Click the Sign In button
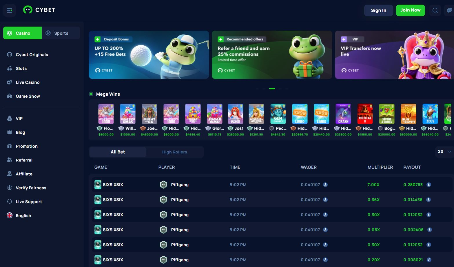The image size is (454, 267). coord(378,10)
